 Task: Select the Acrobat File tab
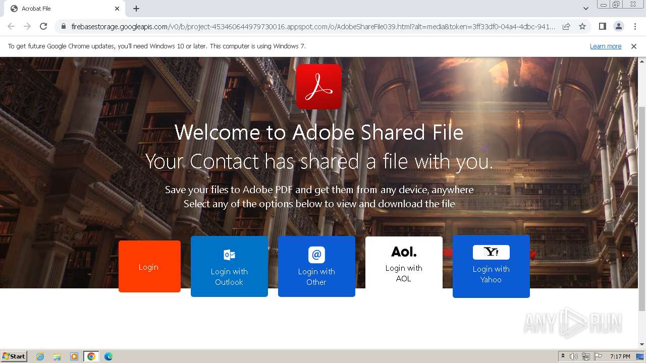click(64, 9)
